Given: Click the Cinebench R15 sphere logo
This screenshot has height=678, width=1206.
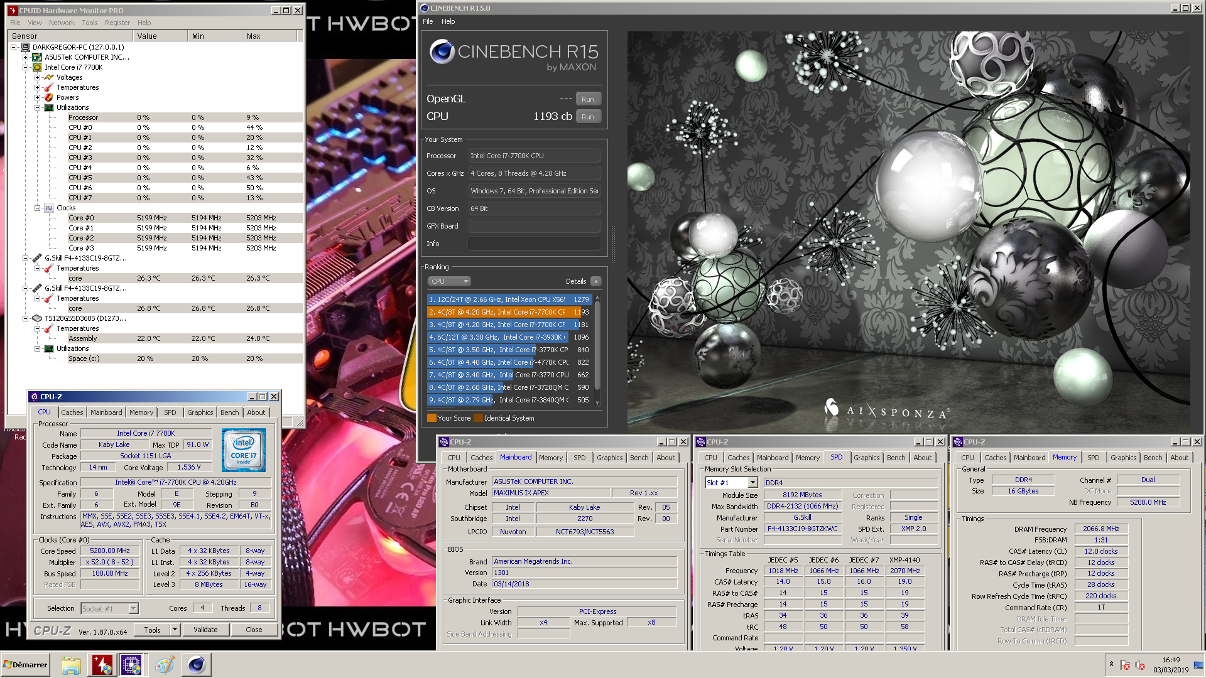Looking at the screenshot, I should pyautogui.click(x=442, y=51).
